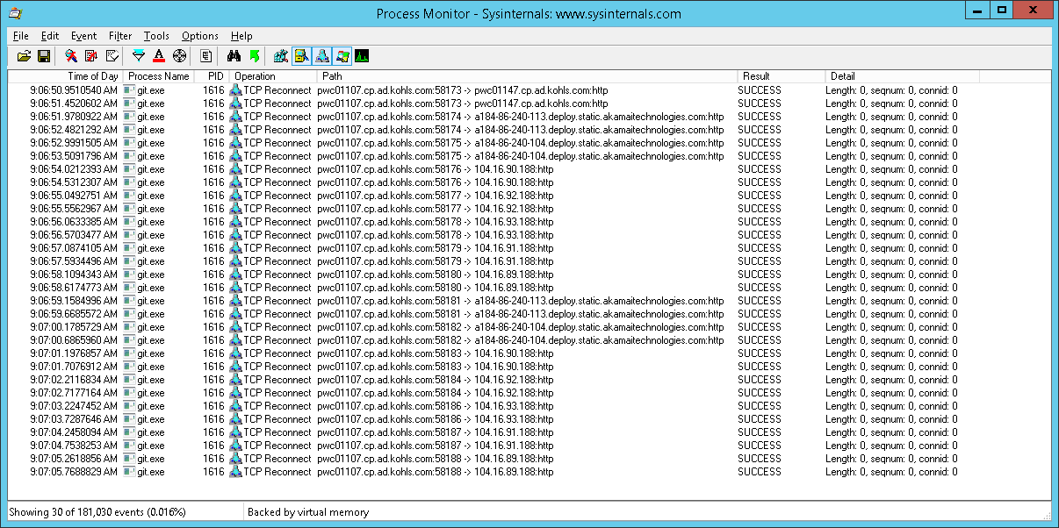
Task: Click TCP Reconnect icon in 9:06:57.0874105 AM row
Action: pyautogui.click(x=235, y=248)
